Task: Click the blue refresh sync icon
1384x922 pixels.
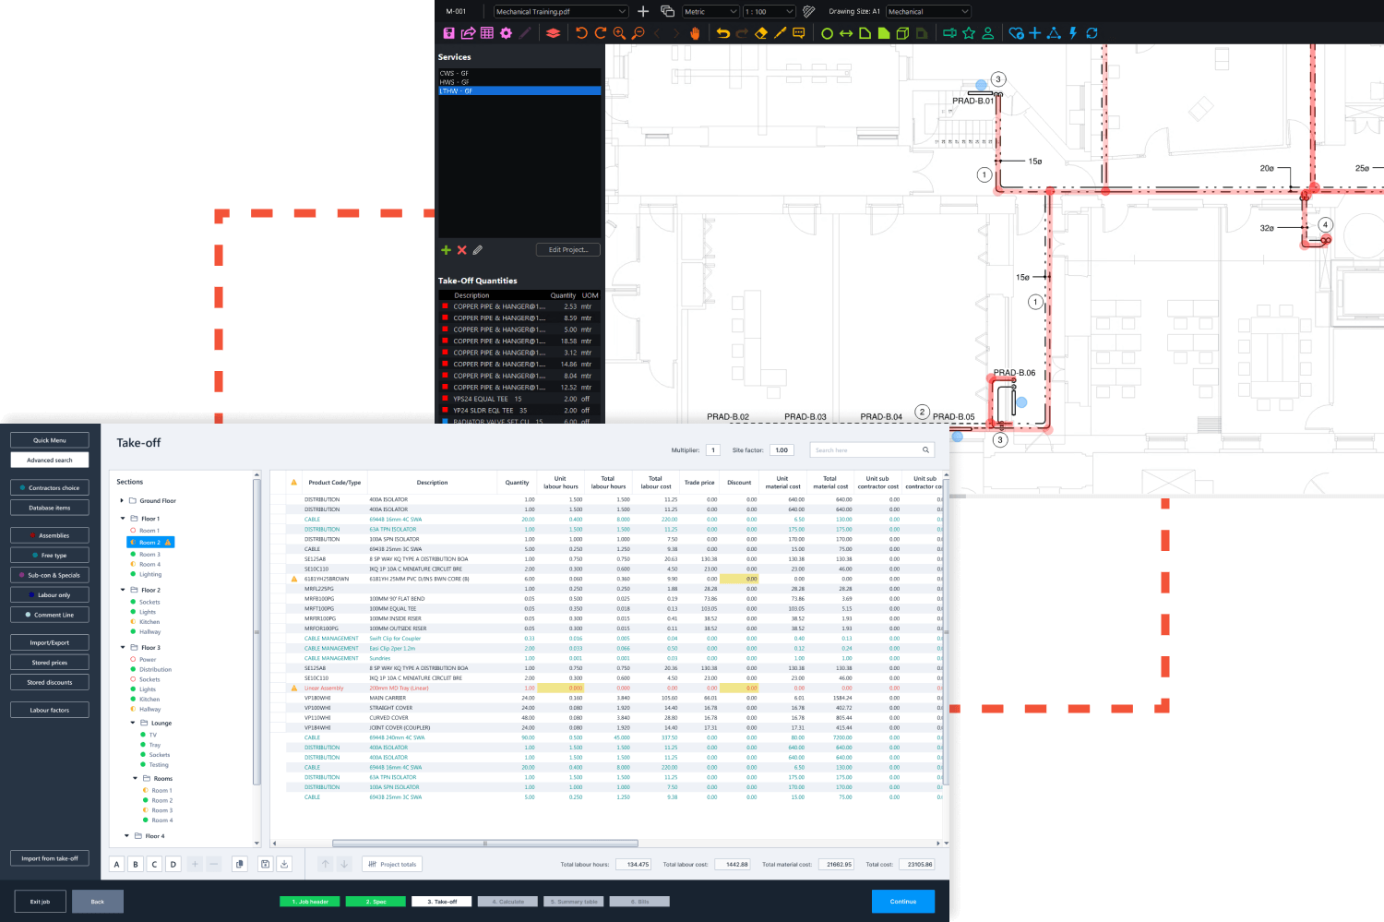Action: [1092, 33]
